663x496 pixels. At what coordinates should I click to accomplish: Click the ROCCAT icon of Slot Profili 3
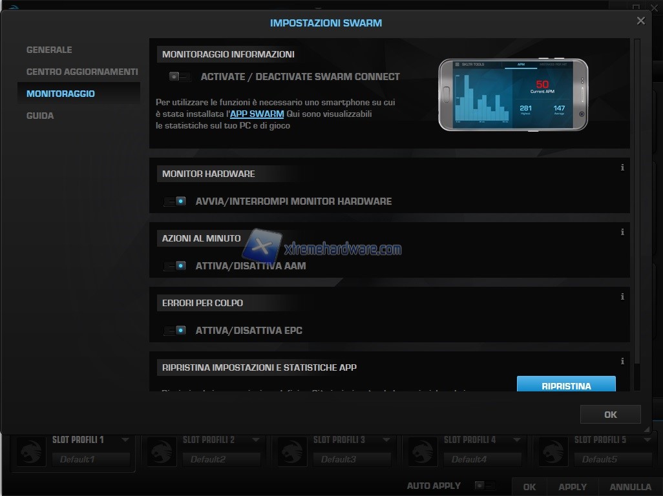(x=292, y=451)
